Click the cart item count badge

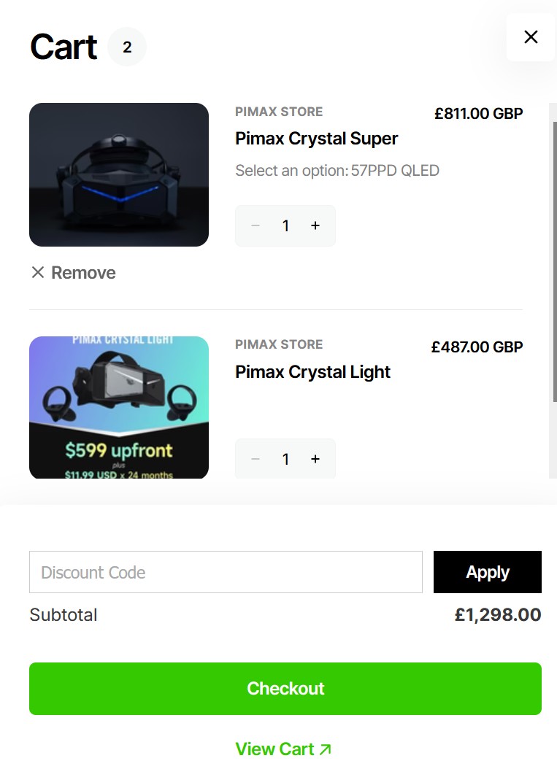coord(127,47)
